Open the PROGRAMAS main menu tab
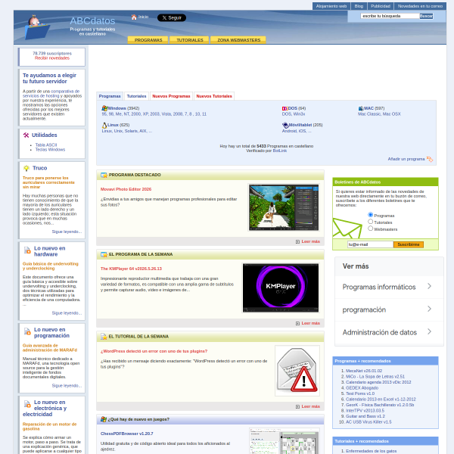 148,40
